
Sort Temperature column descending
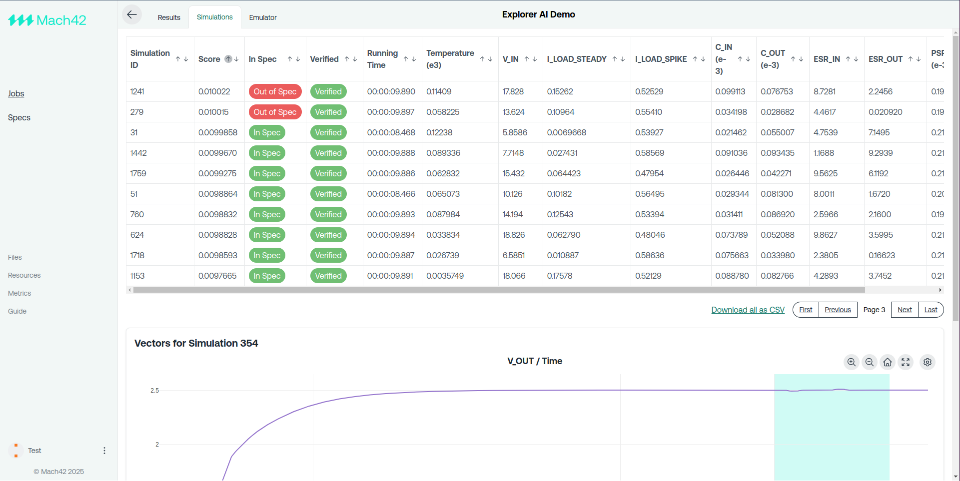[490, 59]
